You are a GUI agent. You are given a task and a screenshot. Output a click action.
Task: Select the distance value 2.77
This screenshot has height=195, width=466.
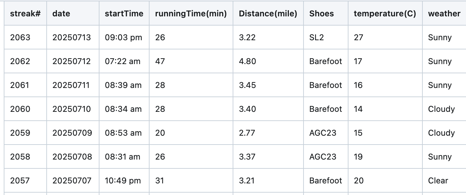coord(247,133)
